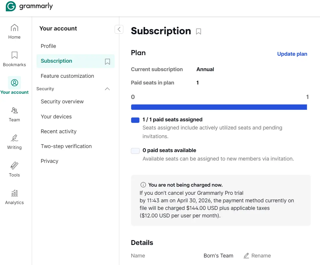The width and height of the screenshot is (320, 265).
Task: Click the blue assigned seats legend swatch
Action: (x=135, y=120)
